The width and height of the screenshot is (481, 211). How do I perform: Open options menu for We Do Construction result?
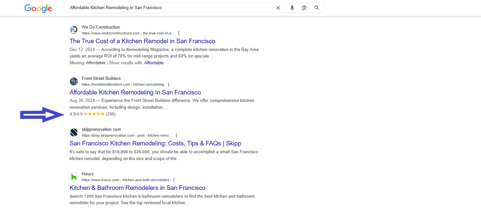point(179,33)
